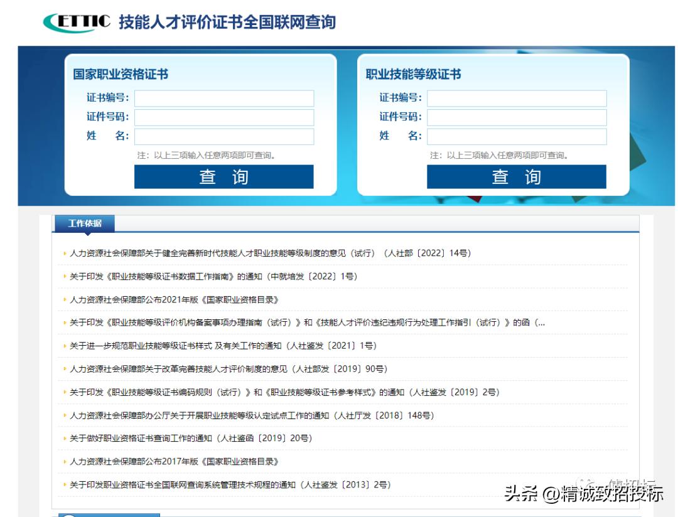Click 证件号码 field under 国家职业资格证书

pyautogui.click(x=223, y=117)
